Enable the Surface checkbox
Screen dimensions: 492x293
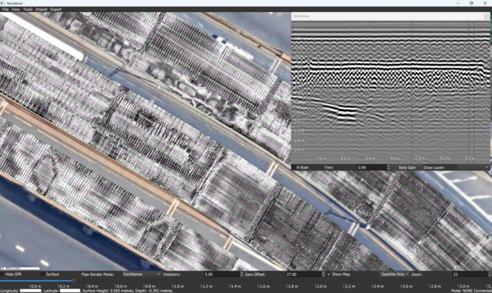43,274
